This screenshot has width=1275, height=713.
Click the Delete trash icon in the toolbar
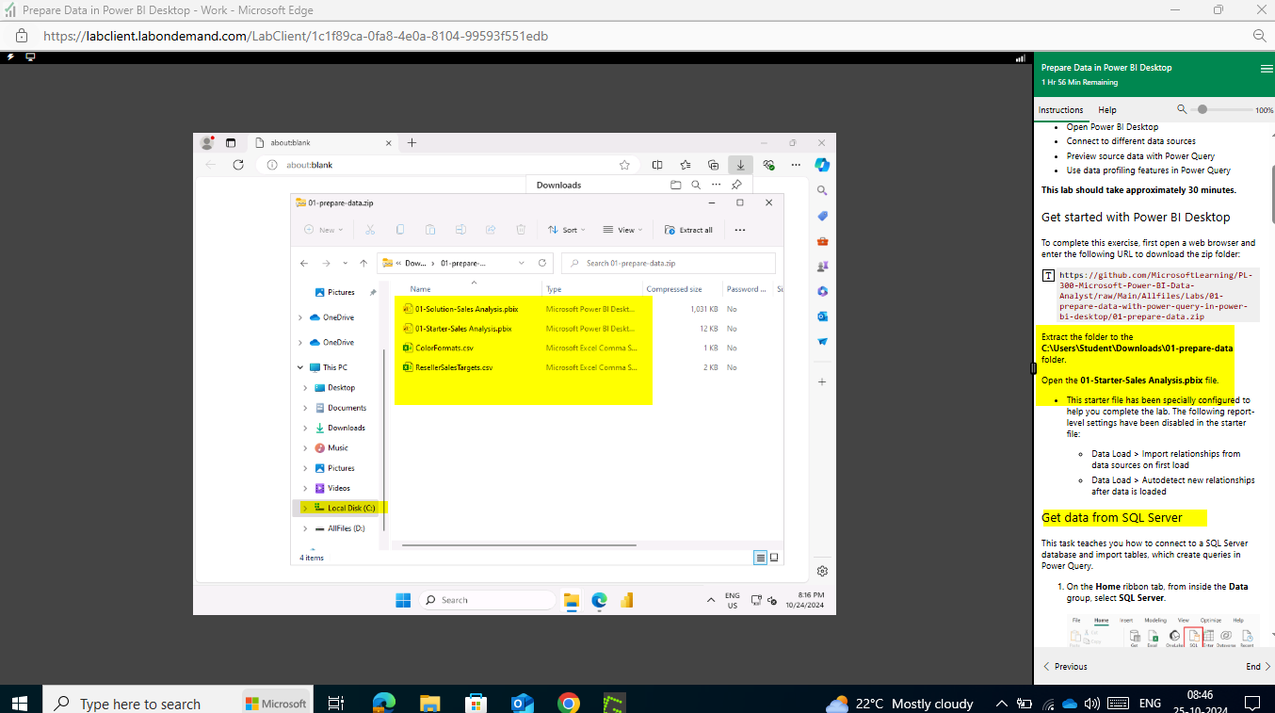point(521,230)
